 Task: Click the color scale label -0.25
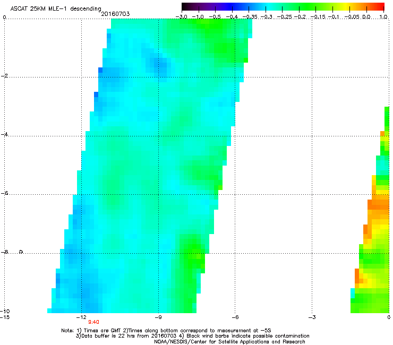[x=285, y=17]
